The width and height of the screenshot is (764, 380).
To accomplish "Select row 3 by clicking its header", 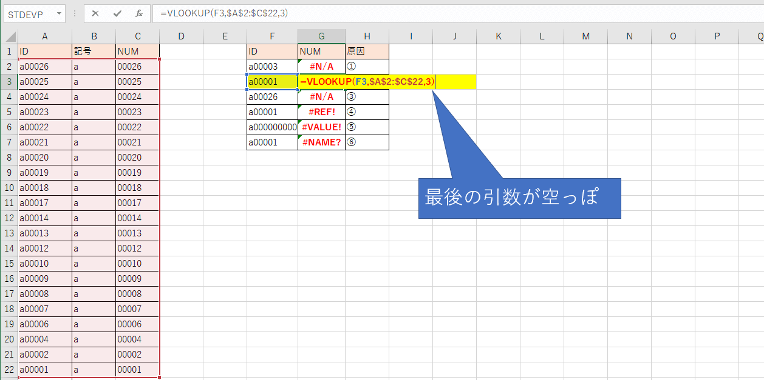I will tap(9, 81).
